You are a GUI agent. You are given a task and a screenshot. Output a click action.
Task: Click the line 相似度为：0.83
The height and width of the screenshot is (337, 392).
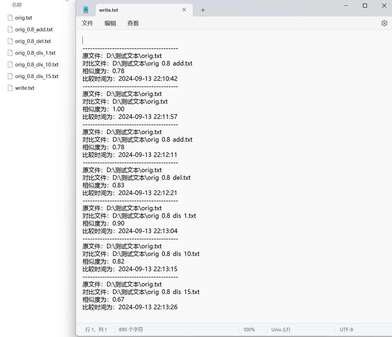(103, 185)
